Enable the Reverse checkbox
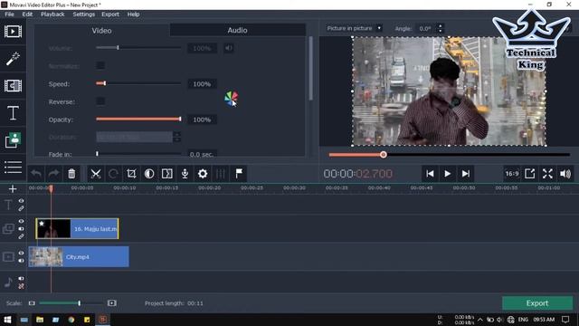Screen dimensions: 579x326 (x=100, y=101)
